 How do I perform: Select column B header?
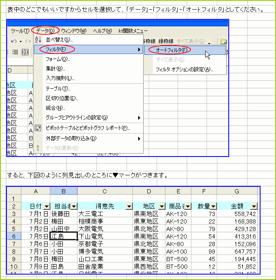pyautogui.click(x=64, y=191)
